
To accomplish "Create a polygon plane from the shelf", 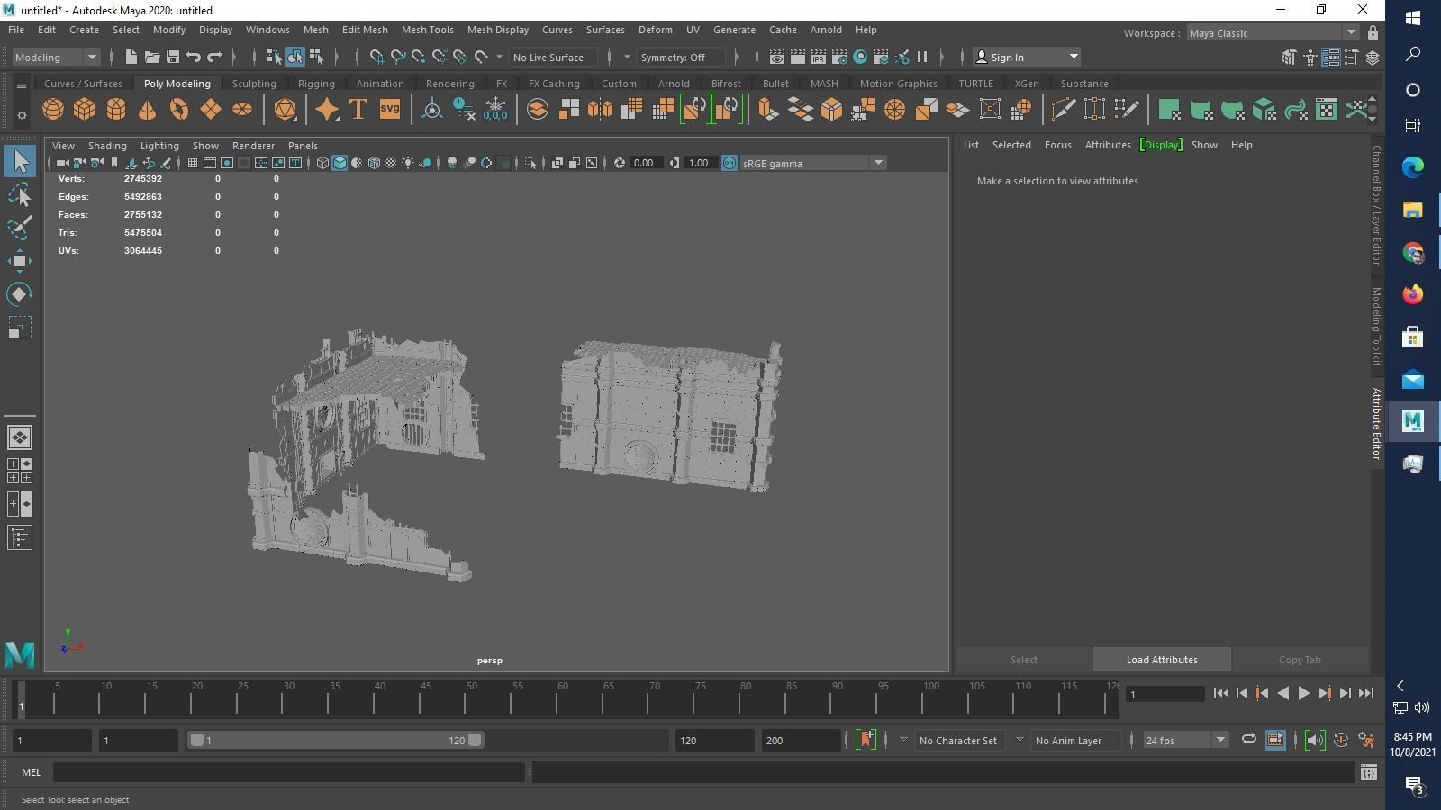I will point(211,110).
